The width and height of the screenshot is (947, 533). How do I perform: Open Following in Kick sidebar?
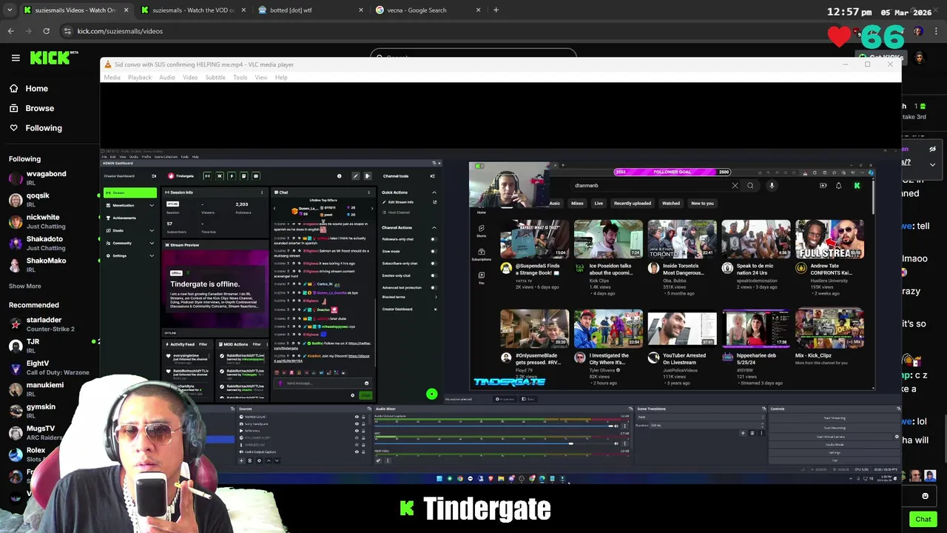35,128
